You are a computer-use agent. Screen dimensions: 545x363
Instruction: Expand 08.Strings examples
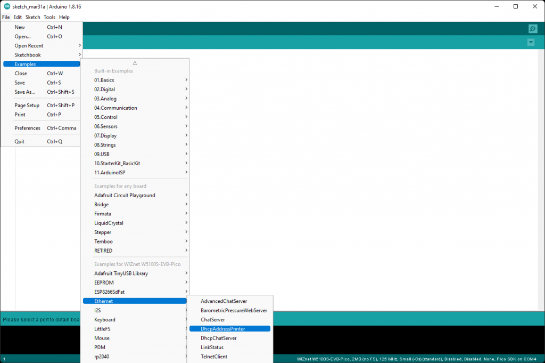click(x=136, y=145)
